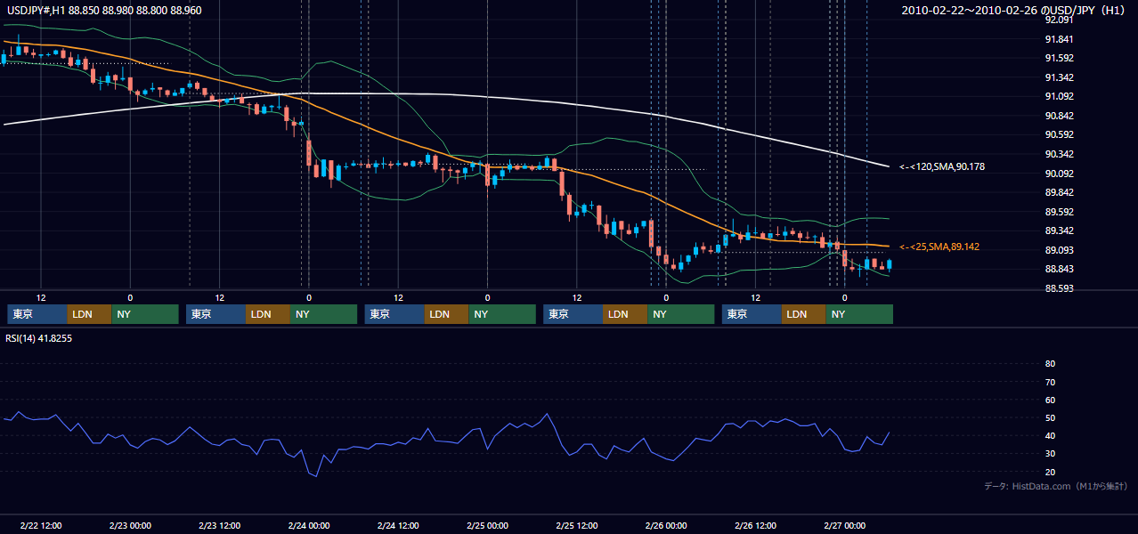The image size is (1138, 534).
Task: Click RSI scale value 40
Action: click(1050, 435)
